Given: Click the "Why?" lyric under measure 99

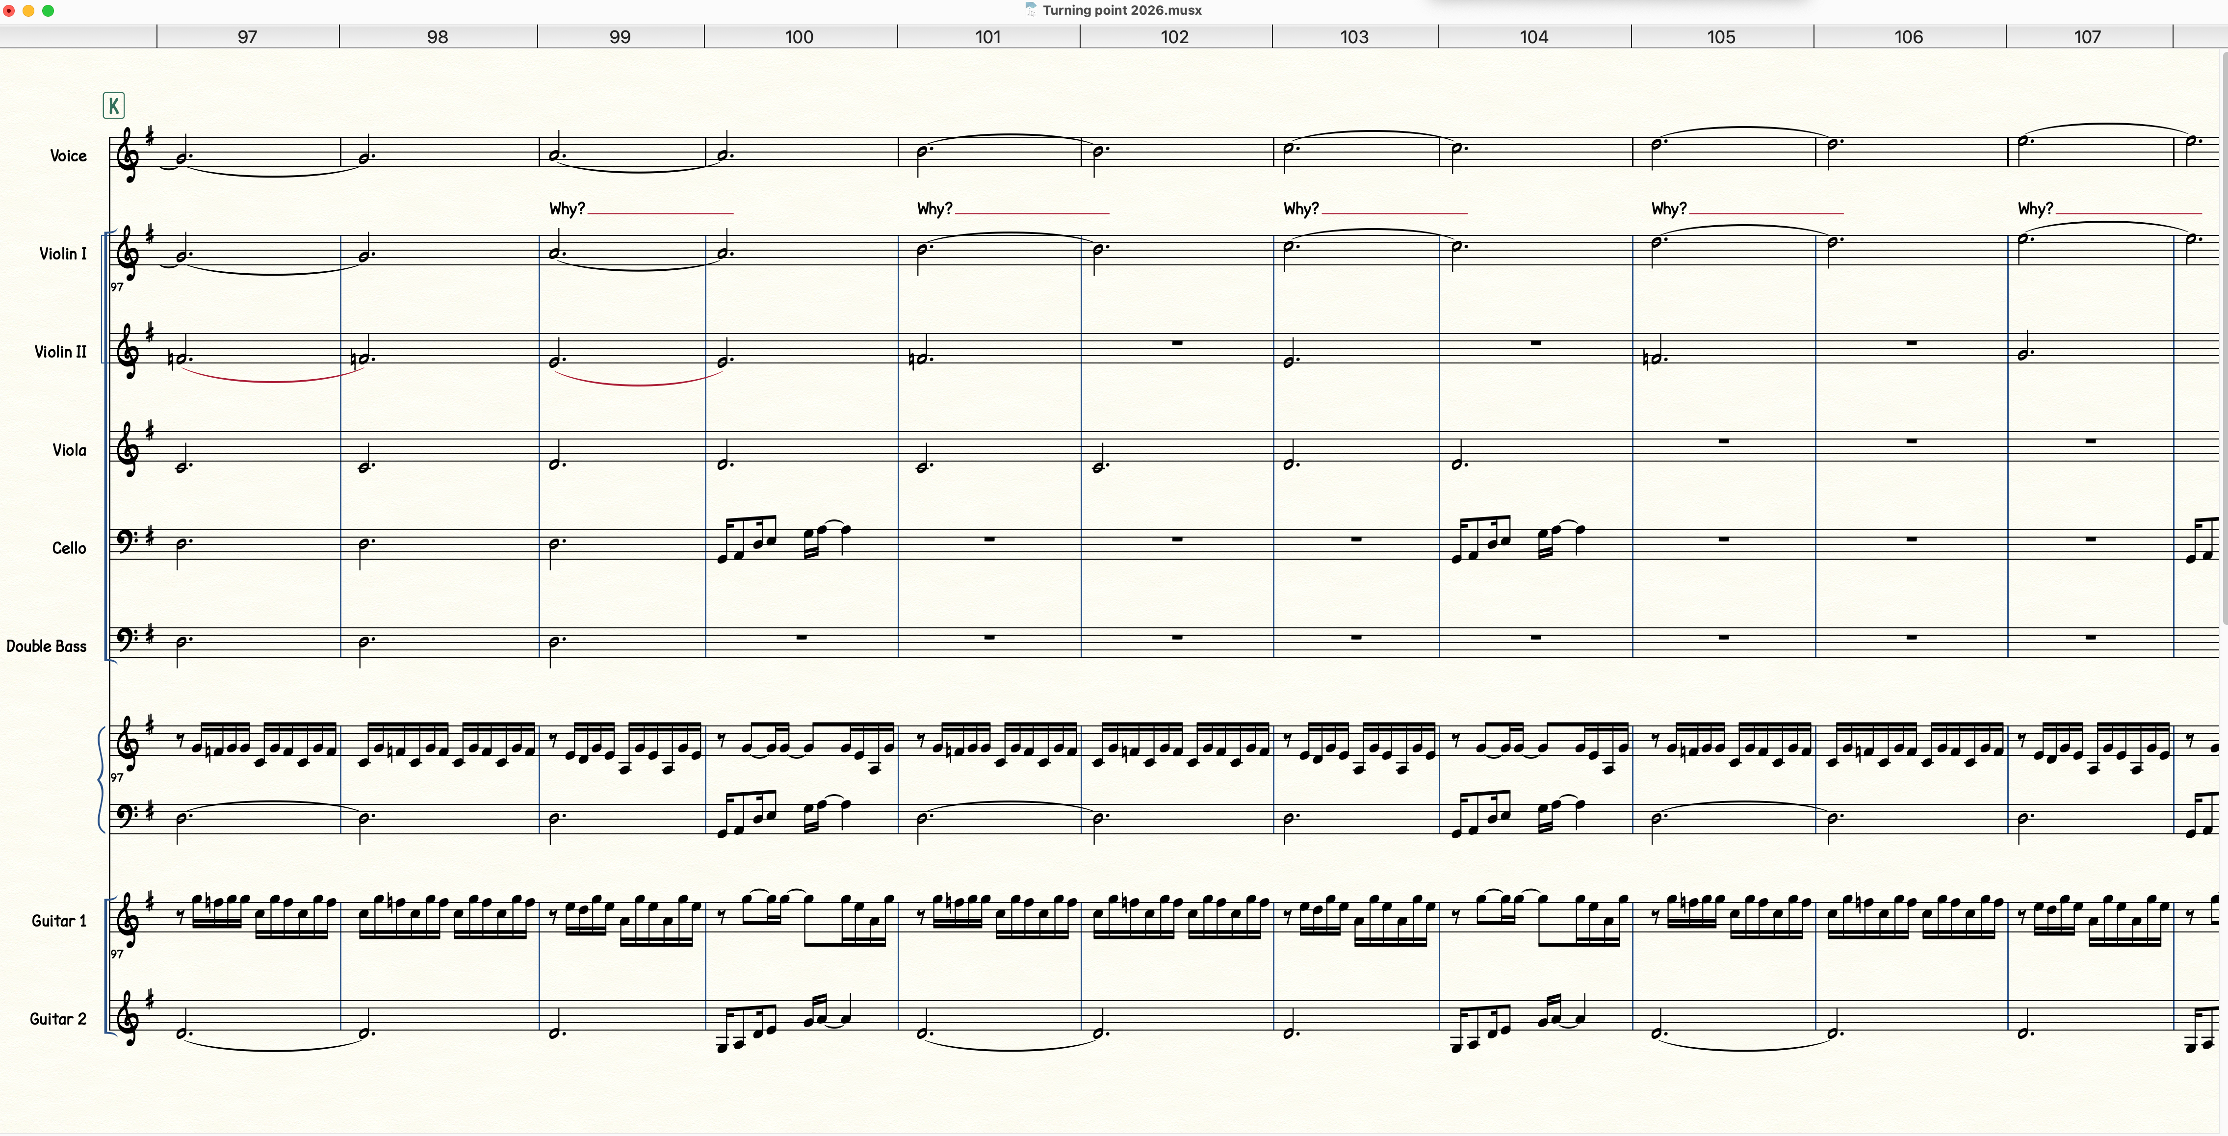Looking at the screenshot, I should (567, 208).
